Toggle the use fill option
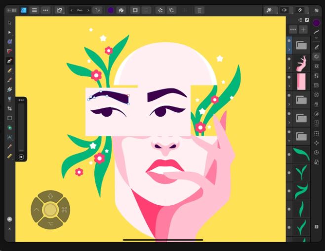The image size is (325, 251). click(x=121, y=10)
